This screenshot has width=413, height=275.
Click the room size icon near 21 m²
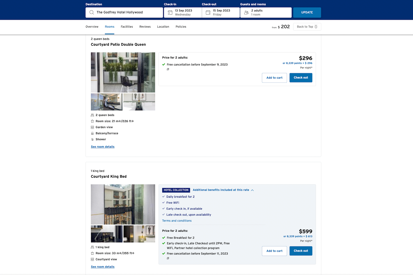[92, 121]
